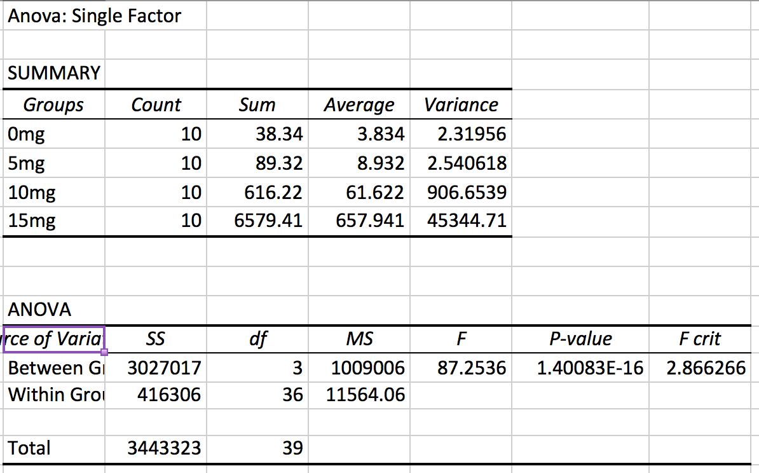Select the Total row label cell
759x473 pixels.
(53, 448)
